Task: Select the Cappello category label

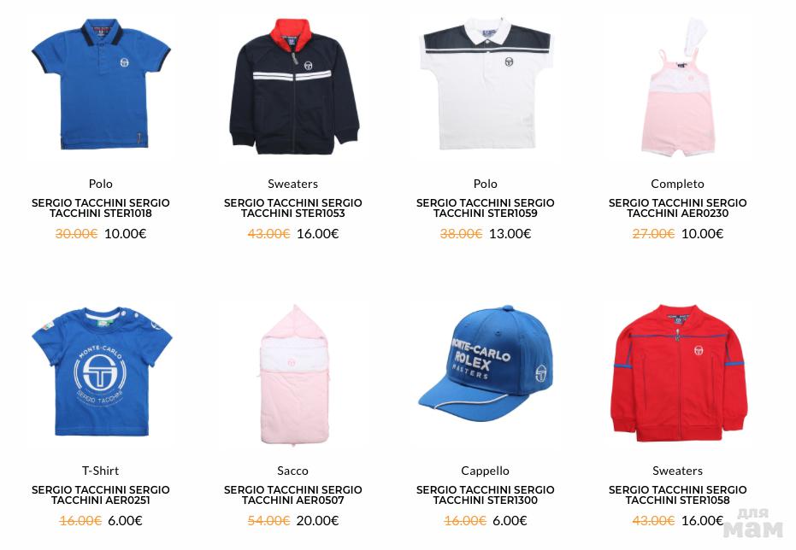Action: tap(486, 471)
